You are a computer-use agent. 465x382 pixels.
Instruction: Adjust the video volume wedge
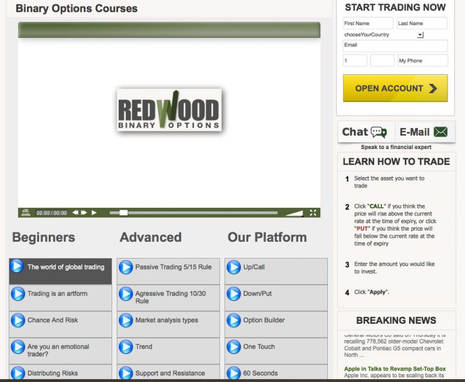coord(294,213)
